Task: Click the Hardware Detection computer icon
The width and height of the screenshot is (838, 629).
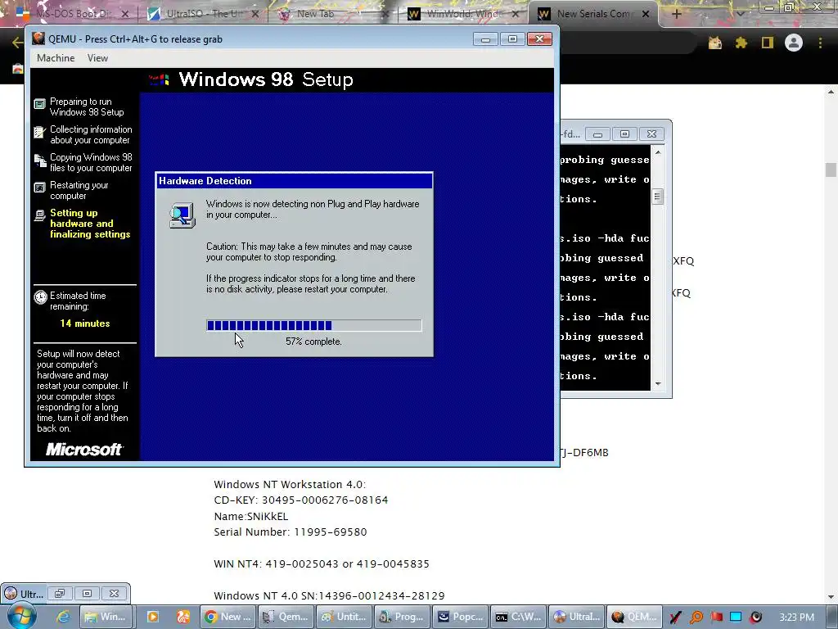Action: (x=182, y=215)
